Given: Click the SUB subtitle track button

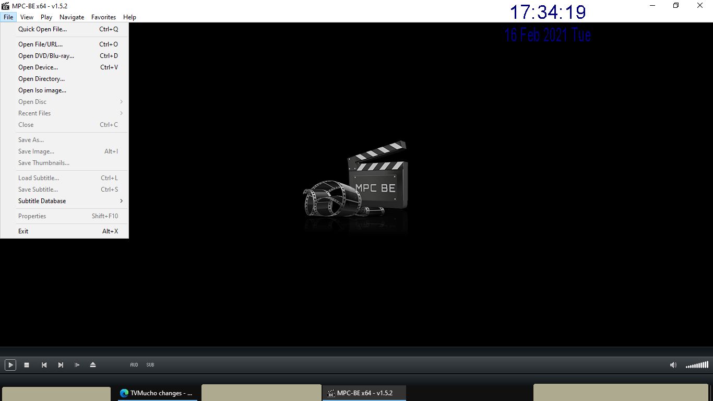Looking at the screenshot, I should coord(150,365).
